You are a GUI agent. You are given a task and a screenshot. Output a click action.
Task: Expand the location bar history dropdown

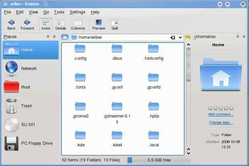click(180, 37)
